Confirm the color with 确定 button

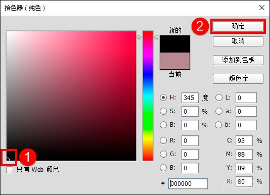point(238,26)
